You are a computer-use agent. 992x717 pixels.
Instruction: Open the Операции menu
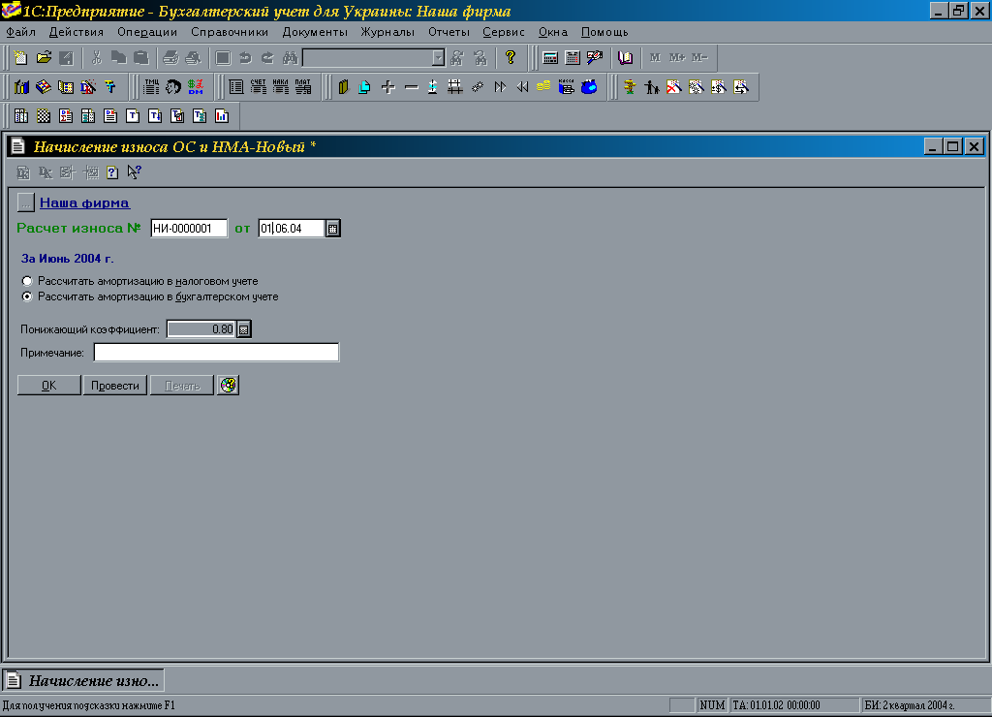point(147,32)
